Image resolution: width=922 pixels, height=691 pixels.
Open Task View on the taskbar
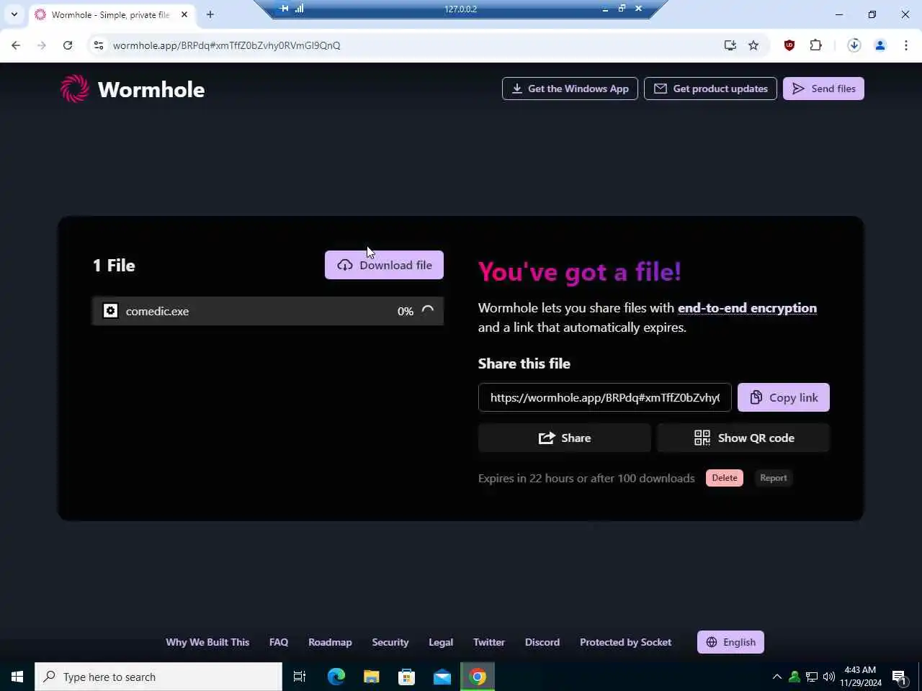pyautogui.click(x=300, y=677)
